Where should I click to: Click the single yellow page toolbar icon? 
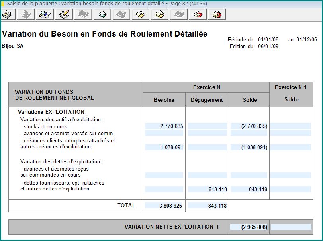coord(140,15)
